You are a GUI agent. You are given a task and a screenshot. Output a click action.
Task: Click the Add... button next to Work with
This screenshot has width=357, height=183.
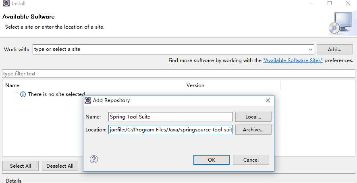point(334,49)
